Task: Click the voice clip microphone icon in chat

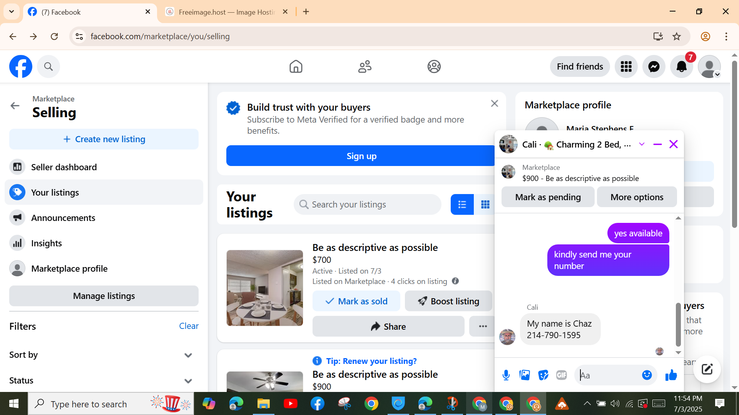Action: click(x=506, y=375)
